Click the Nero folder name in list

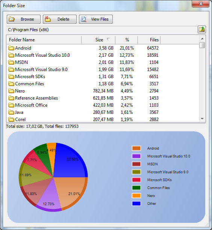click(x=20, y=91)
